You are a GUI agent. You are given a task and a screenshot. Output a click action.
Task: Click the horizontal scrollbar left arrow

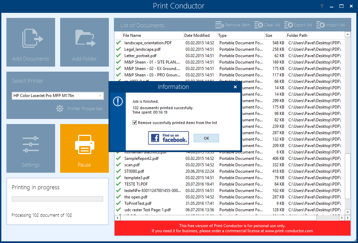pyautogui.click(x=117, y=218)
